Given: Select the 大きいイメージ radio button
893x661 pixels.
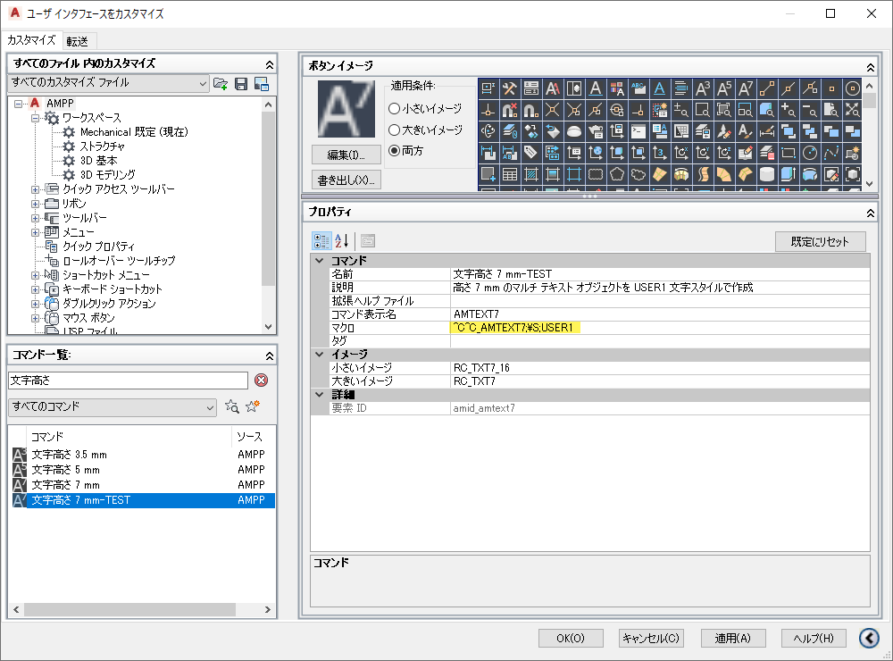Looking at the screenshot, I should 394,130.
